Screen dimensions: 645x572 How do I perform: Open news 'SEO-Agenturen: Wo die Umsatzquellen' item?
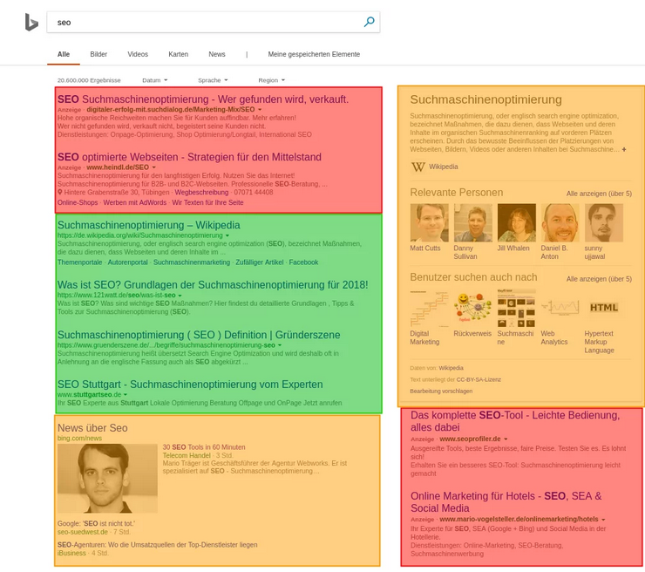pos(157,545)
